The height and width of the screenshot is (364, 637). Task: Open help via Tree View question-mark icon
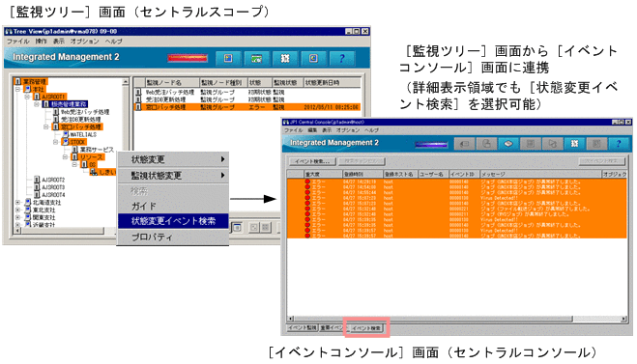tap(341, 59)
